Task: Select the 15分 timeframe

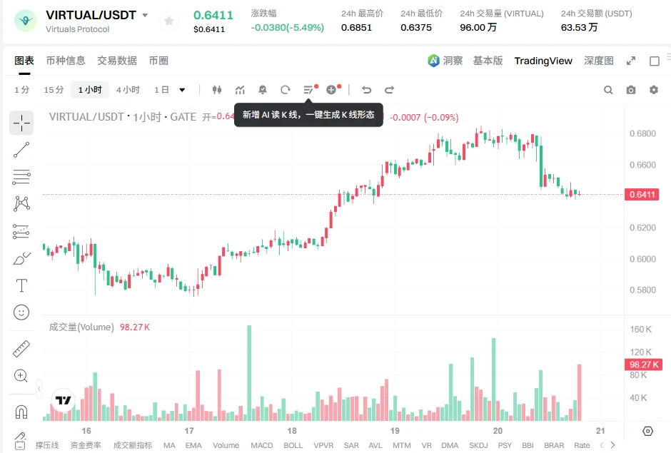Action: coord(54,90)
